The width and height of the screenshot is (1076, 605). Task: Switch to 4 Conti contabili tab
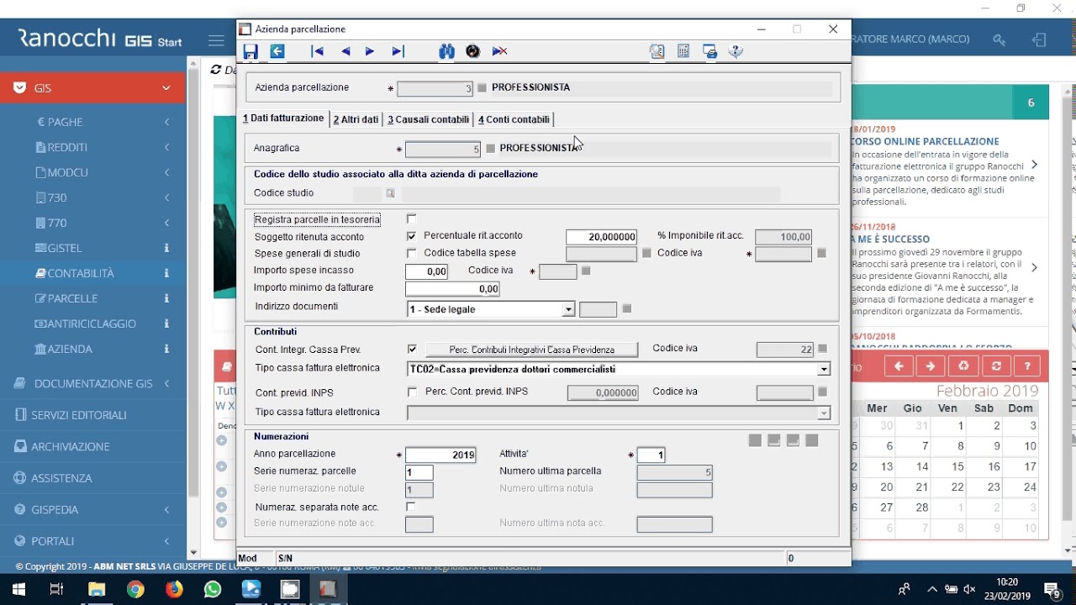514,119
